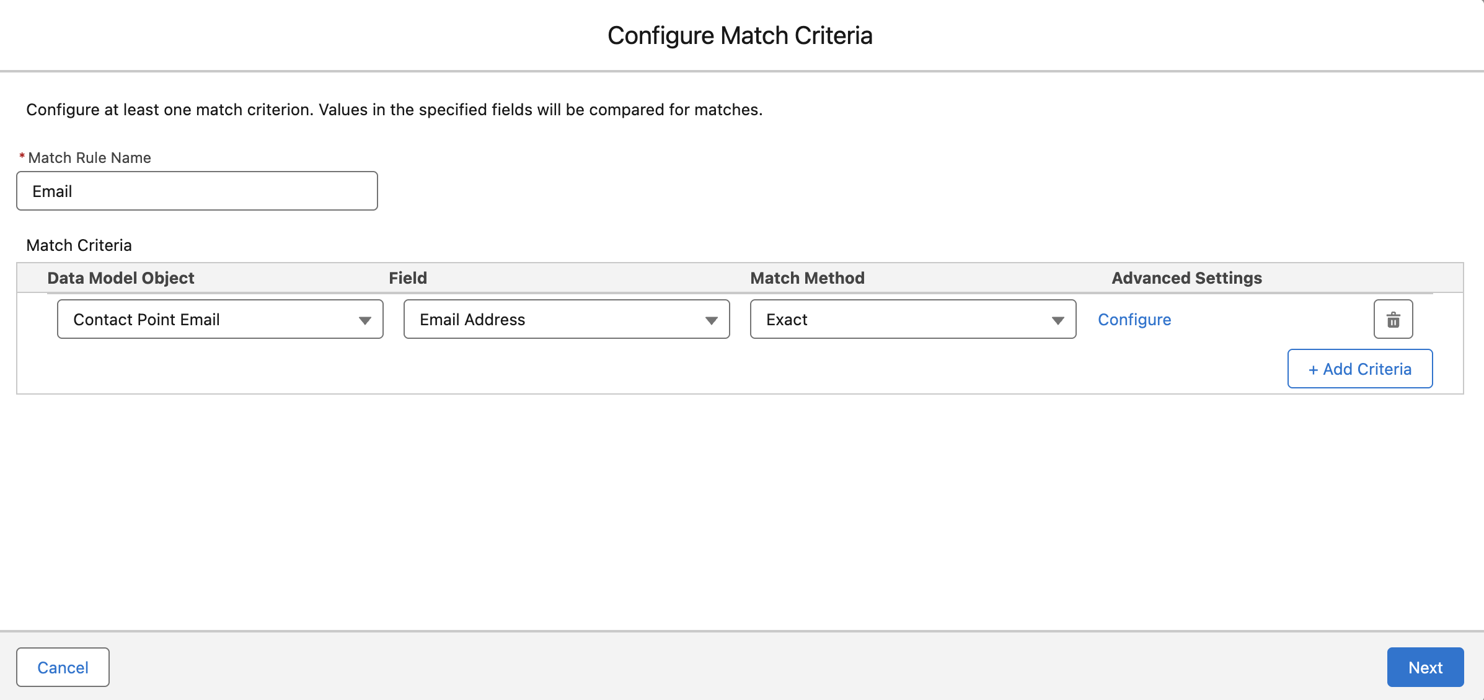Focus the Match Rule Name input field
Viewport: 1484px width, 700px height.
197,191
